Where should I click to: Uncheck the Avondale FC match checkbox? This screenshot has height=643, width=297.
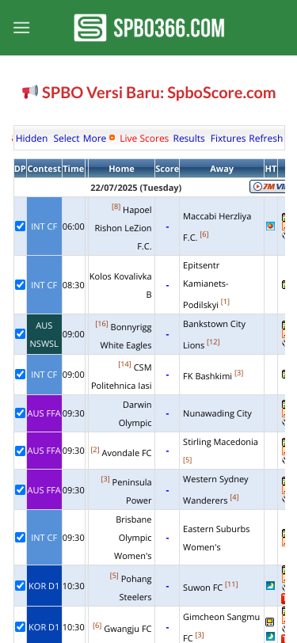coord(20,451)
